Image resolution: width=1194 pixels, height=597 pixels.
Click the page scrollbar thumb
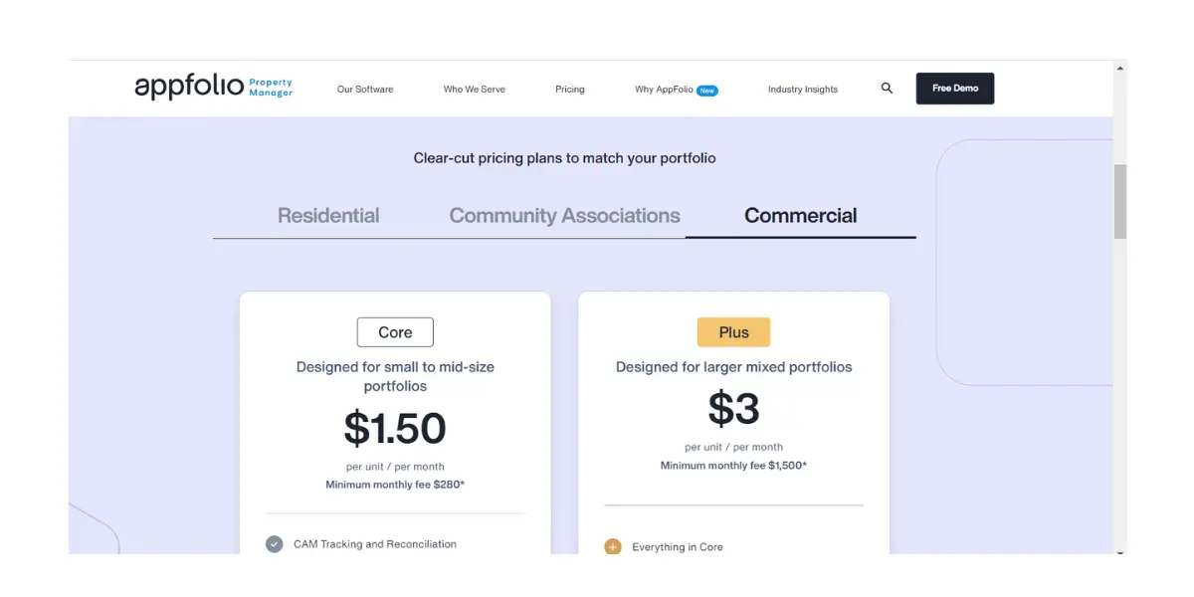(1120, 202)
